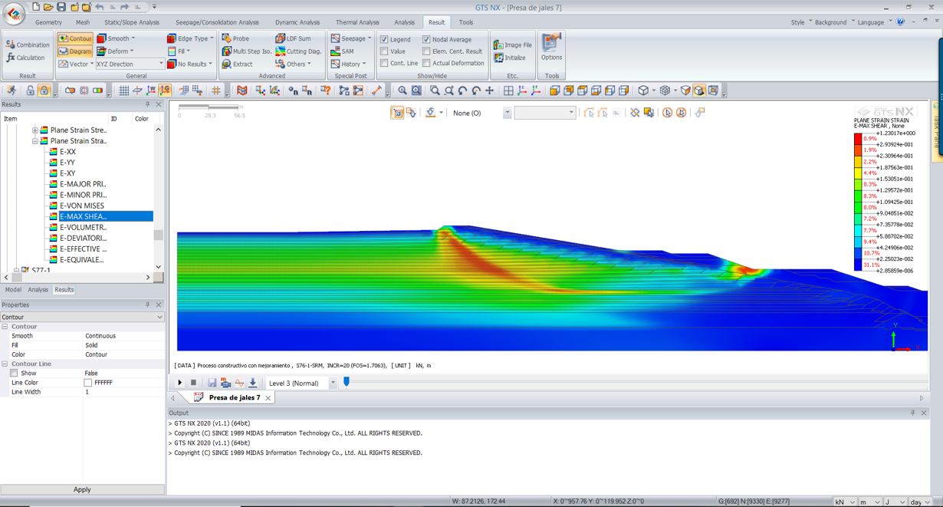Open the No Results dropdown
The height and width of the screenshot is (507, 943).
(189, 64)
